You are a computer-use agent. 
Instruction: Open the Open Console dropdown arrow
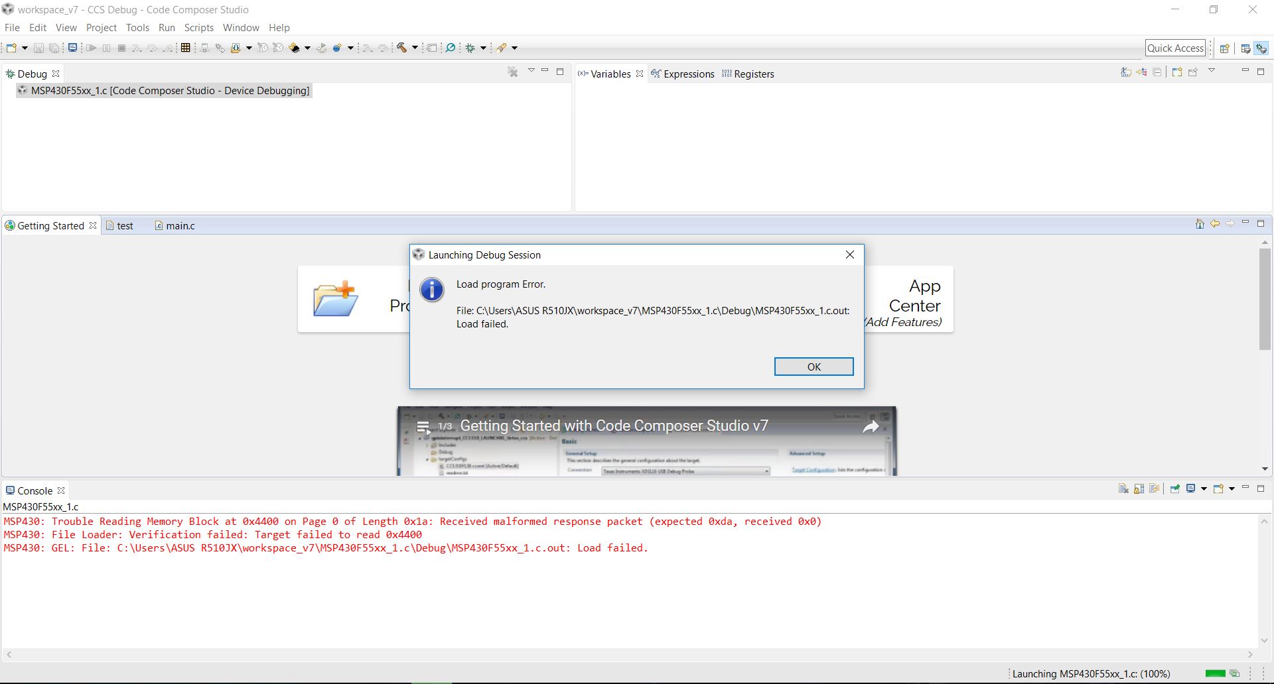[x=1232, y=489]
